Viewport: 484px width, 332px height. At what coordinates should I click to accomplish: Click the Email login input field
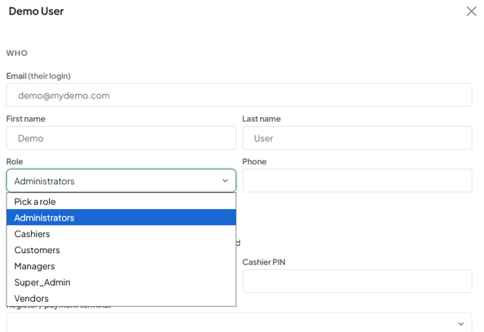[x=239, y=95]
